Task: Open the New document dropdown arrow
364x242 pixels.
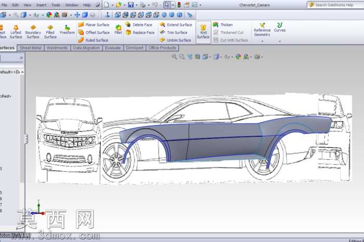Action: [x=112, y=5]
